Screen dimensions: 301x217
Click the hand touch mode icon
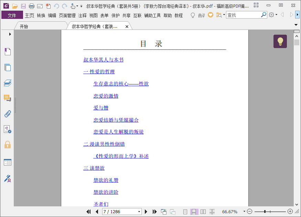tap(73, 6)
